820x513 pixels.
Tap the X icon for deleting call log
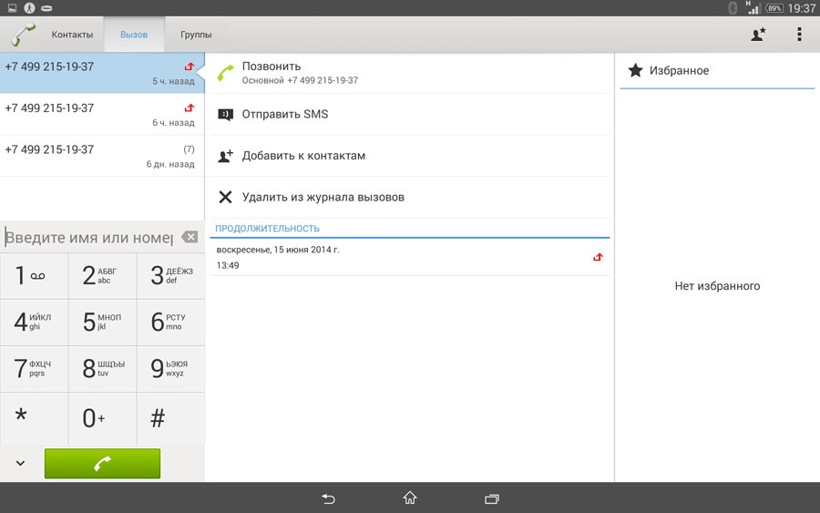(225, 197)
